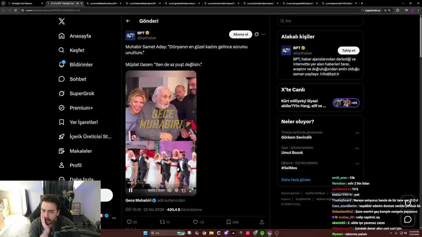Bookmark the BPT post
Viewport: 422px width, 237px height.
click(228, 222)
